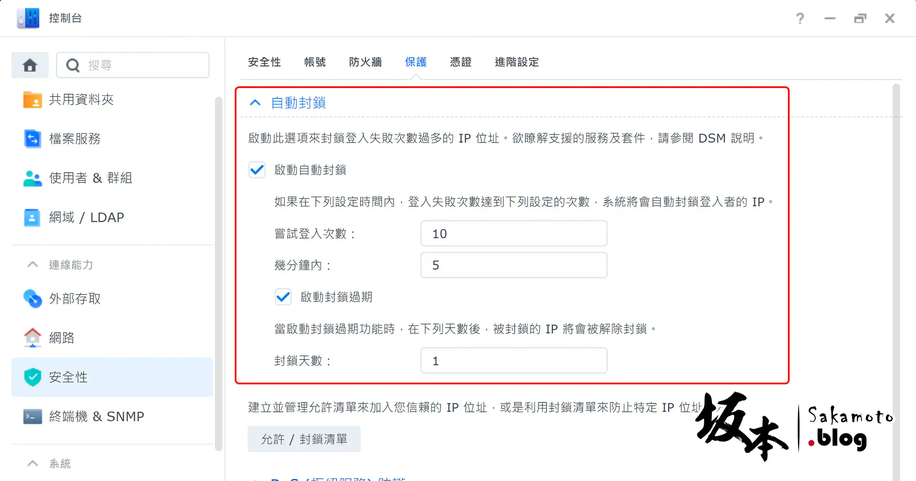Open the 終端機 & SNMP terminal icon
The image size is (916, 481).
pyautogui.click(x=32, y=416)
